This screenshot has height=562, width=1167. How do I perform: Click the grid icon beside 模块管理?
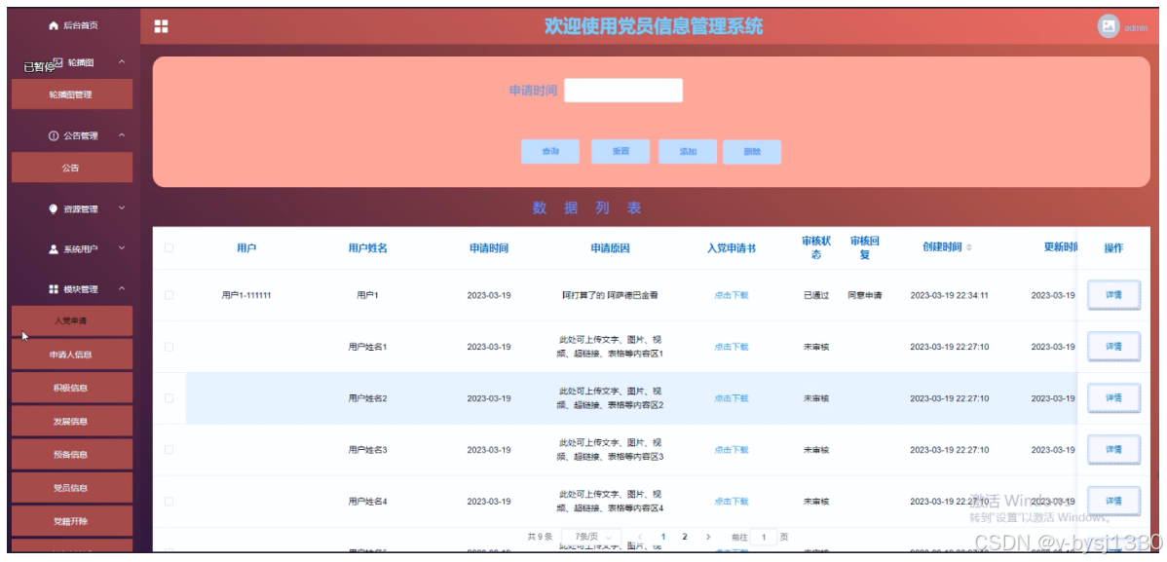[53, 289]
